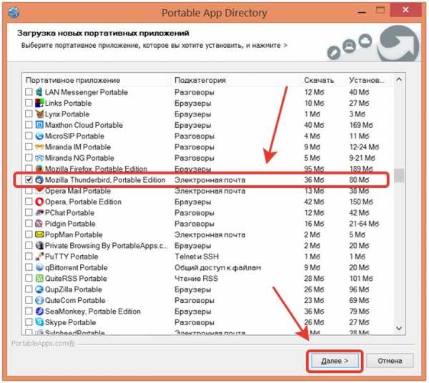Image resolution: width=429 pixels, height=383 pixels.
Task: Sort by Портативное приложение column header
Action: 97,80
